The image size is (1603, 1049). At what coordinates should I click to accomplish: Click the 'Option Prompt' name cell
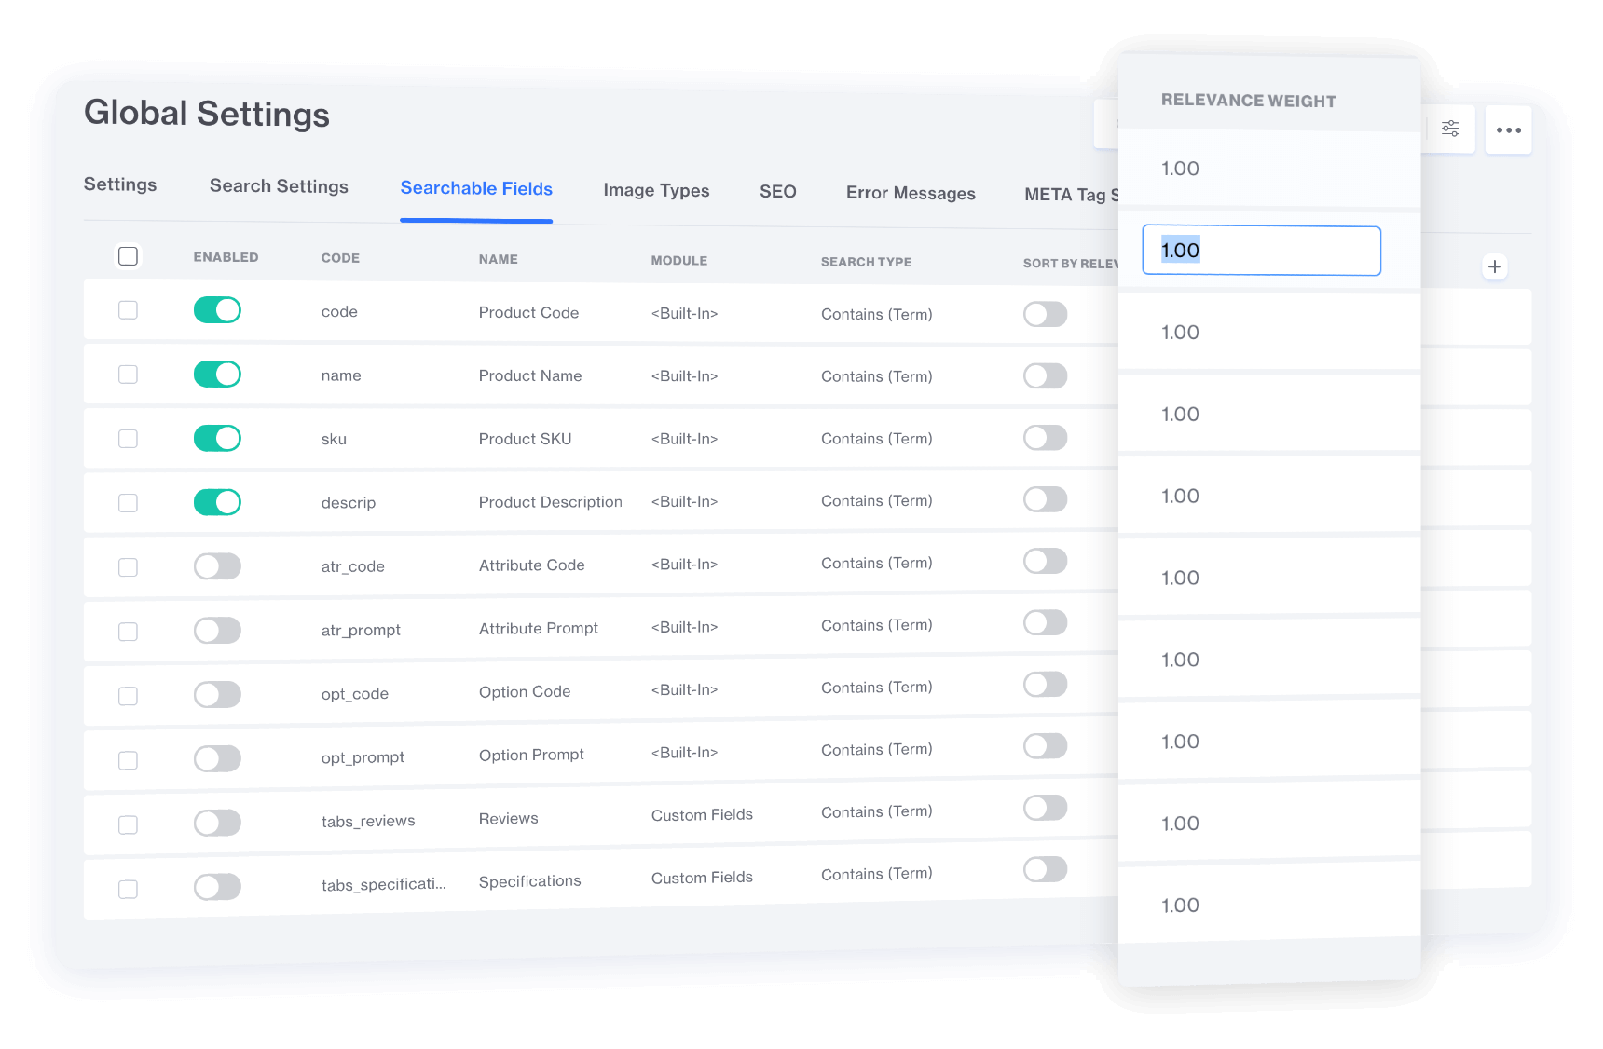[531, 755]
